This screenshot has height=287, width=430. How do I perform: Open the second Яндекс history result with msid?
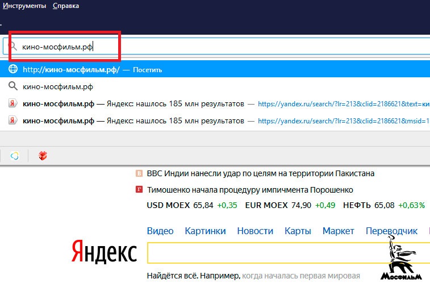tap(215, 120)
